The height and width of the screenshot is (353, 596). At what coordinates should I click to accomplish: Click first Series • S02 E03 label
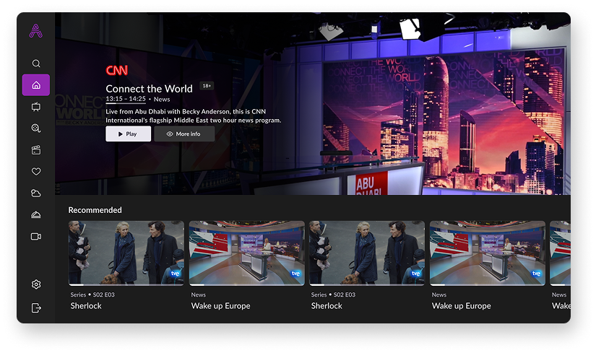(x=92, y=295)
